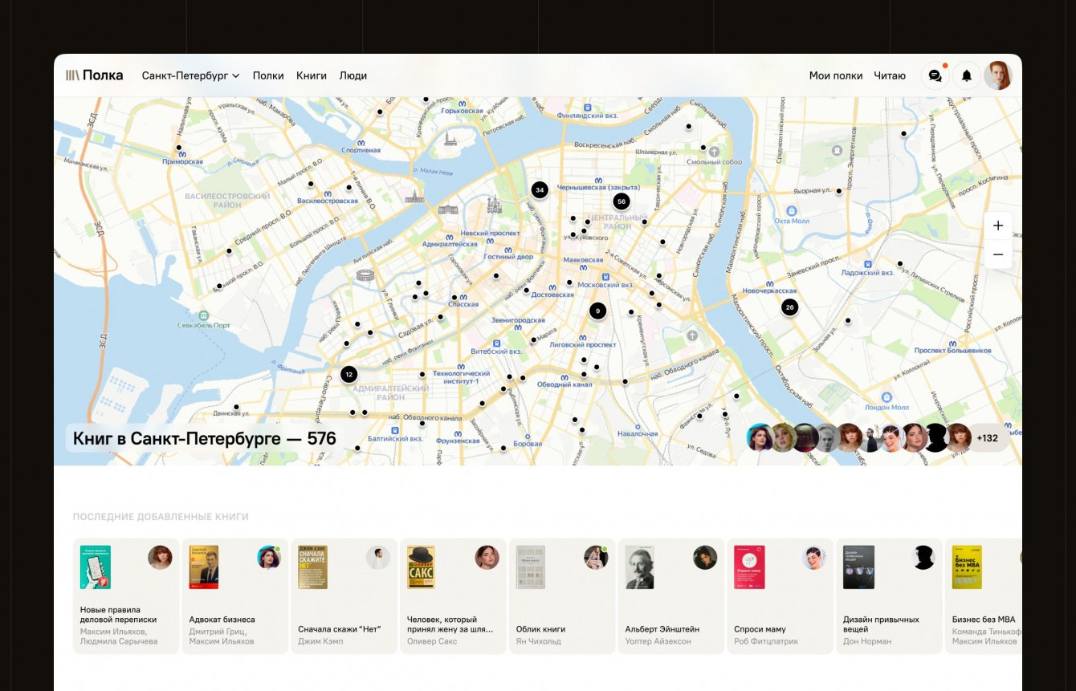The width and height of the screenshot is (1076, 691).
Task: Open the book card Спроси маму
Action: tap(780, 596)
